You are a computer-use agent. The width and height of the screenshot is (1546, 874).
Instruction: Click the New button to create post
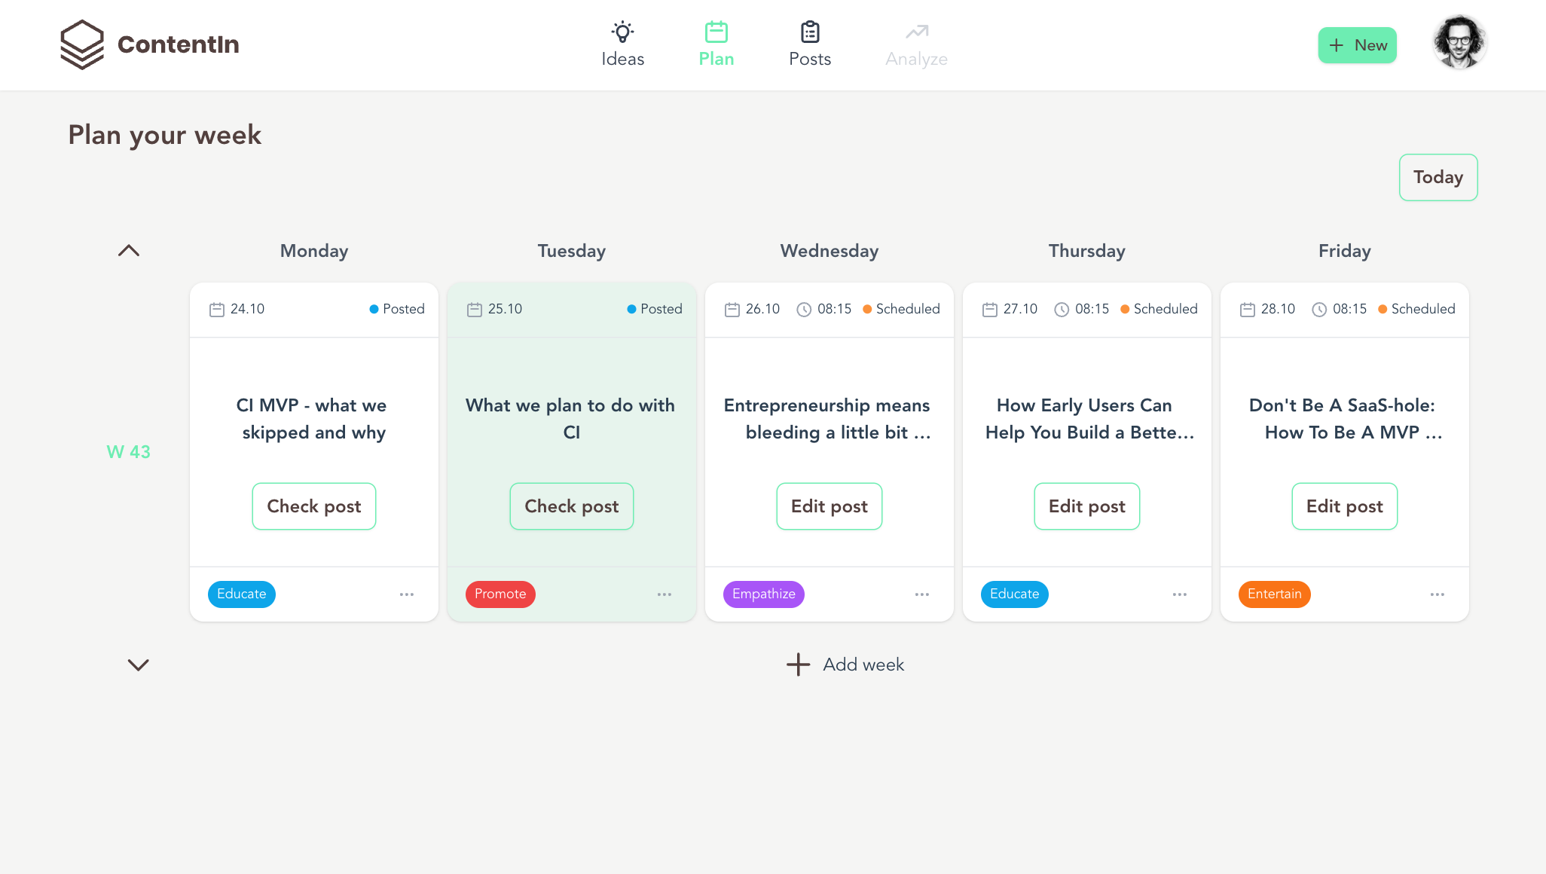pos(1359,44)
